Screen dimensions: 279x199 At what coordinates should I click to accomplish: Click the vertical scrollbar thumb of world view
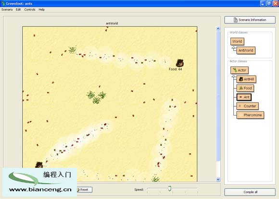pyautogui.click(x=218, y=96)
